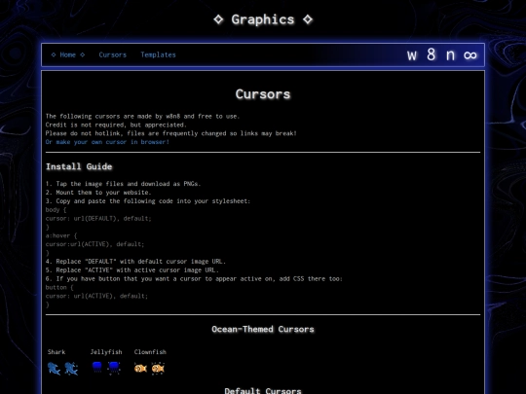
Task: Download the Clownfish default cursor image
Action: tap(140, 369)
